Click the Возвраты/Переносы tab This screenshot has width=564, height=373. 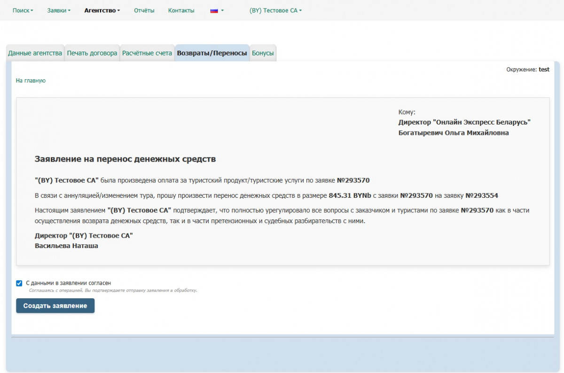coord(212,53)
